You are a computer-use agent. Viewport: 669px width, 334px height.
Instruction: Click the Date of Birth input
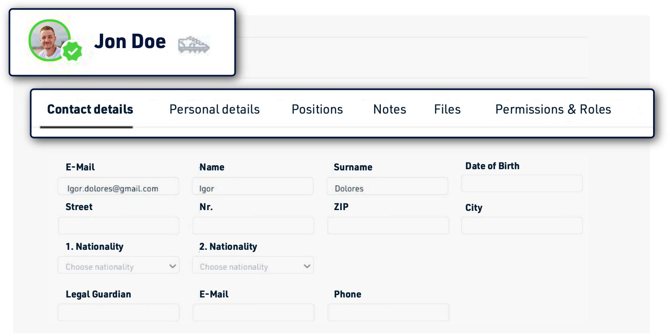click(522, 184)
